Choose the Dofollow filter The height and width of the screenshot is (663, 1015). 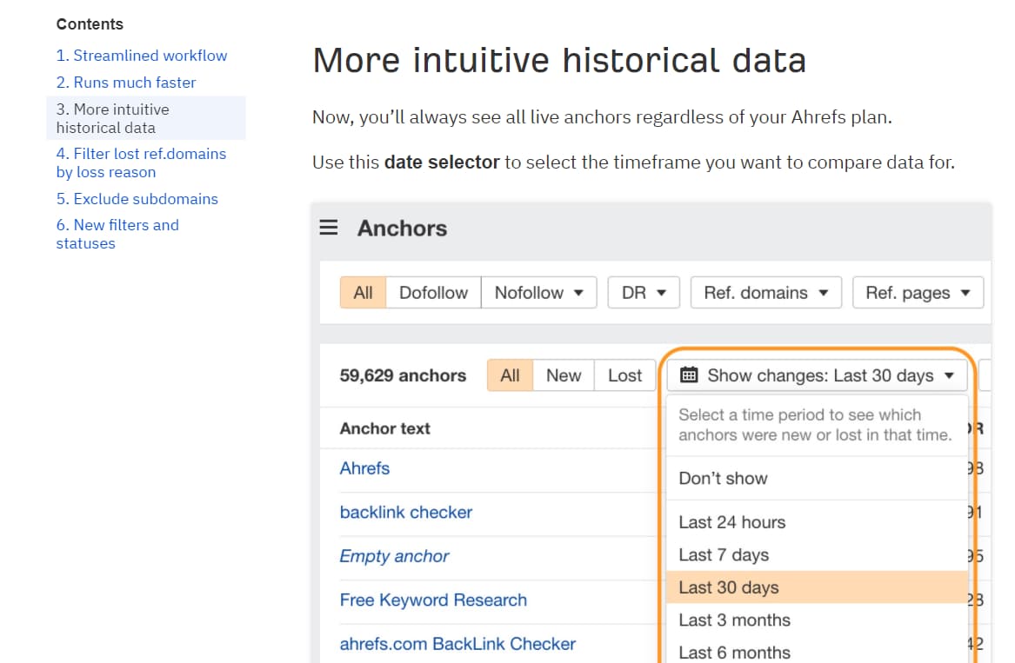pyautogui.click(x=434, y=293)
